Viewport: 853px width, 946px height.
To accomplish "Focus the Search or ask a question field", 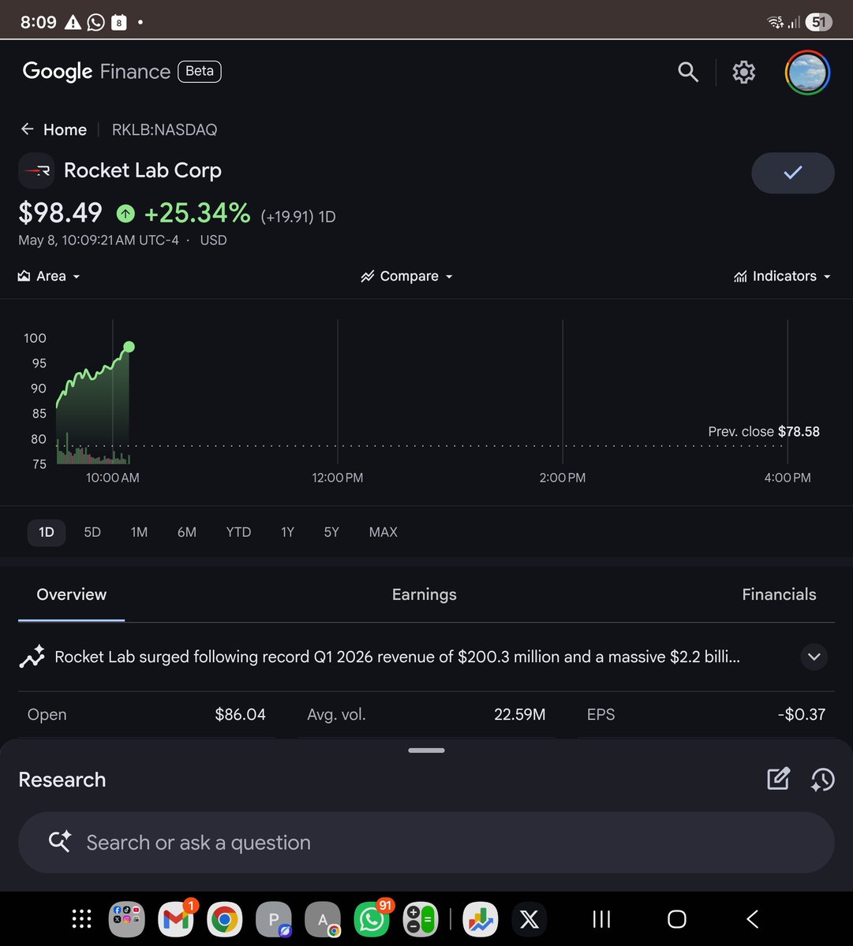I will click(426, 843).
